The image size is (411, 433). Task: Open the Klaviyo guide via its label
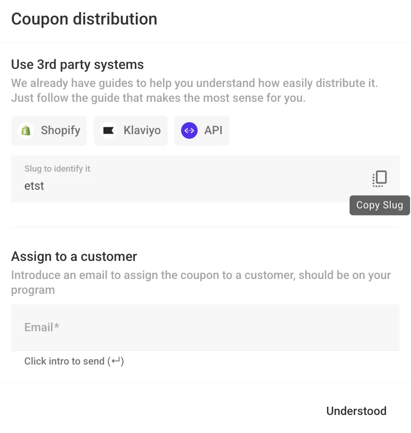pyautogui.click(x=142, y=130)
